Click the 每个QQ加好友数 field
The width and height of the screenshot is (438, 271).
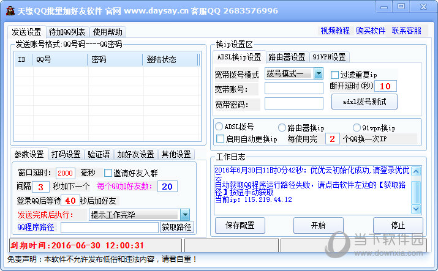(x=167, y=187)
